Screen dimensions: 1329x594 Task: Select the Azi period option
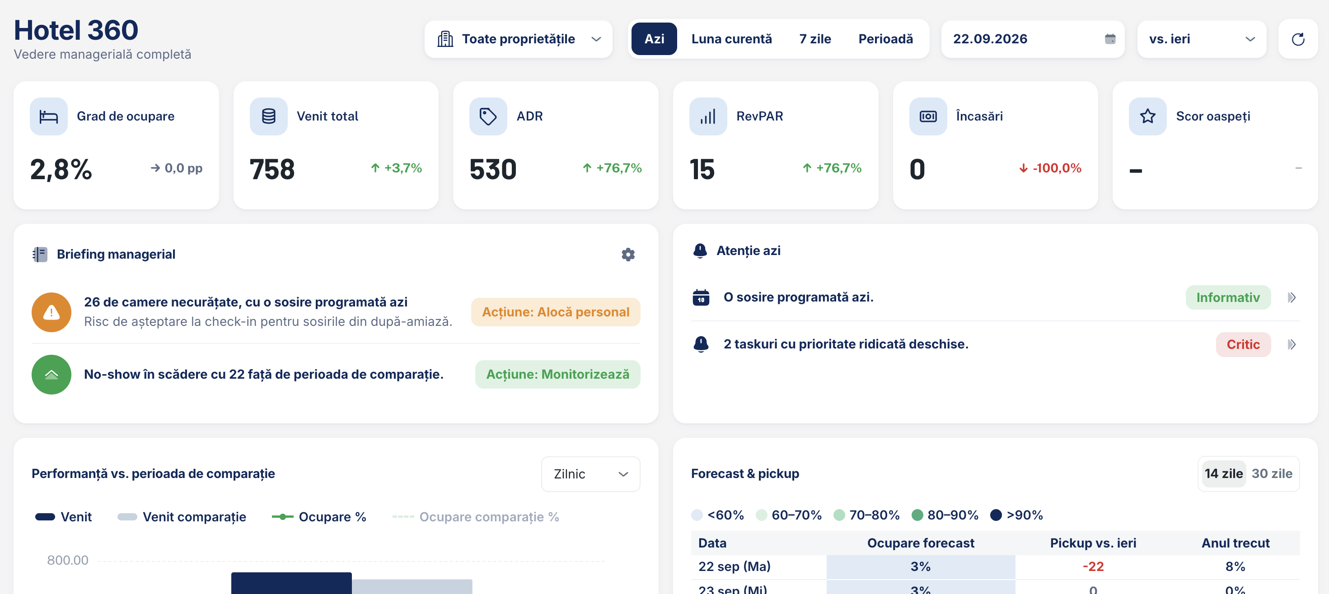(654, 39)
